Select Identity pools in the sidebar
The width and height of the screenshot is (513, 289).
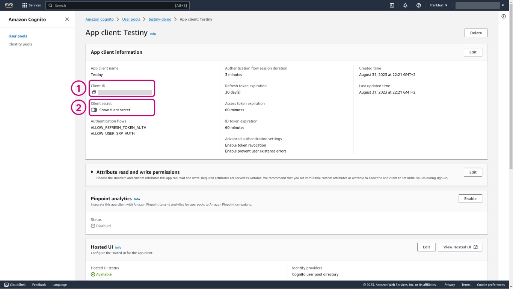pyautogui.click(x=20, y=44)
